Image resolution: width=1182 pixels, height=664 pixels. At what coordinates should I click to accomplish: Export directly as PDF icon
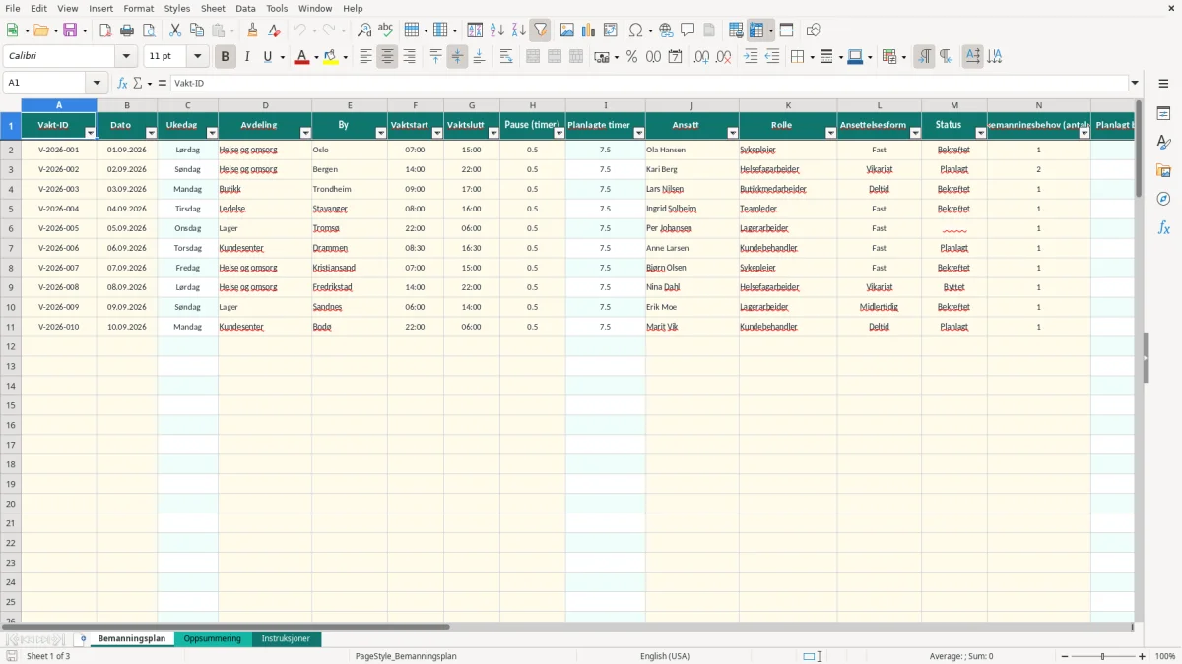pos(105,30)
